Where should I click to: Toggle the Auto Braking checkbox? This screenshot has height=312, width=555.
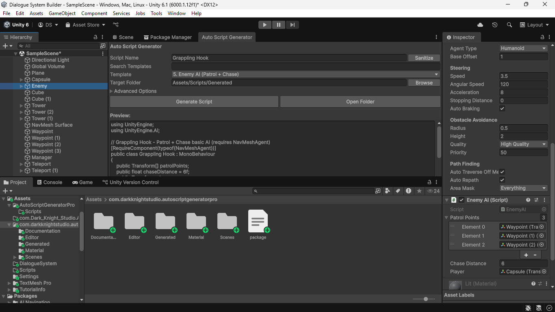click(502, 108)
